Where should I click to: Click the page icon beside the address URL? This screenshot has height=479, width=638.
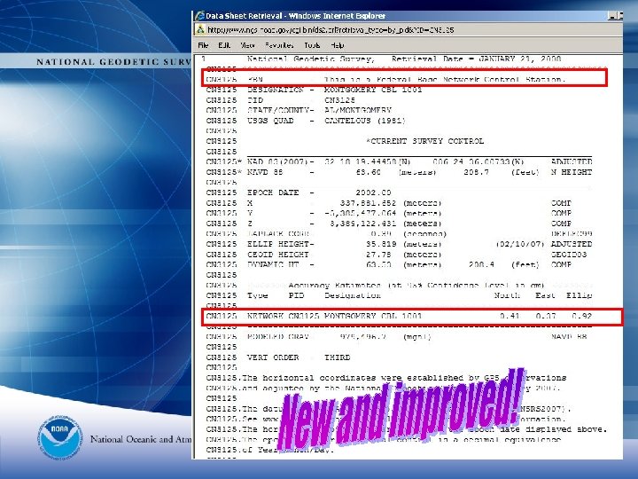[x=200, y=30]
